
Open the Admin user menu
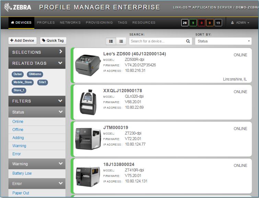[x=240, y=23]
